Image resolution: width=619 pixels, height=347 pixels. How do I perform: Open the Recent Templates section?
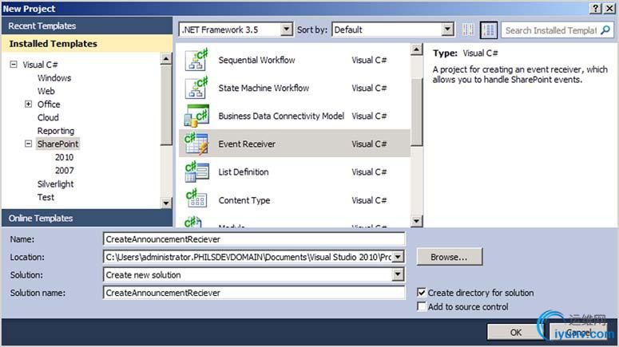pos(87,26)
